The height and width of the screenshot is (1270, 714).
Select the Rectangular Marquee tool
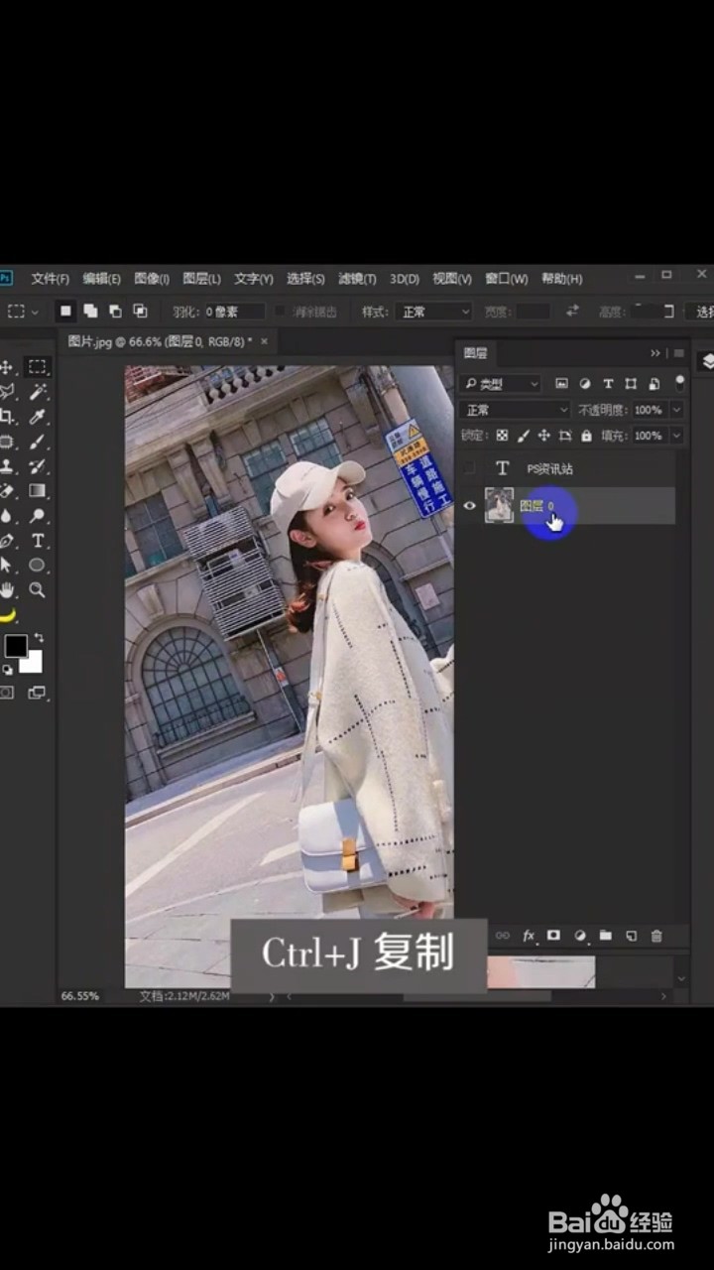point(38,367)
